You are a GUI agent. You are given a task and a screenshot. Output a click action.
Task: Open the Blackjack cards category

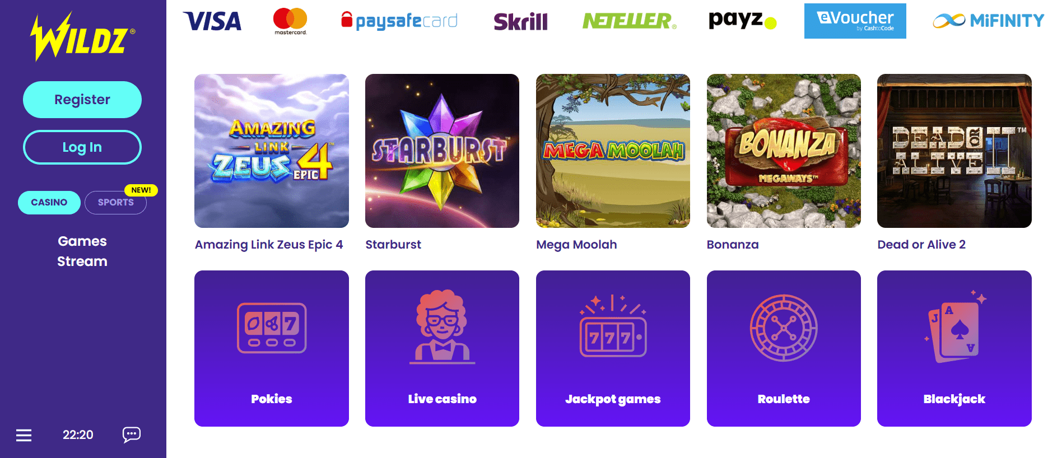[954, 348]
